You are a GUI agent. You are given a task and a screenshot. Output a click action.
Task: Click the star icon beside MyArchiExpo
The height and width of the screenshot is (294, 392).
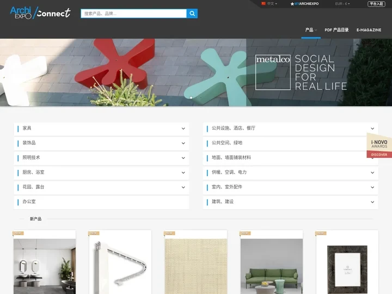292,4
